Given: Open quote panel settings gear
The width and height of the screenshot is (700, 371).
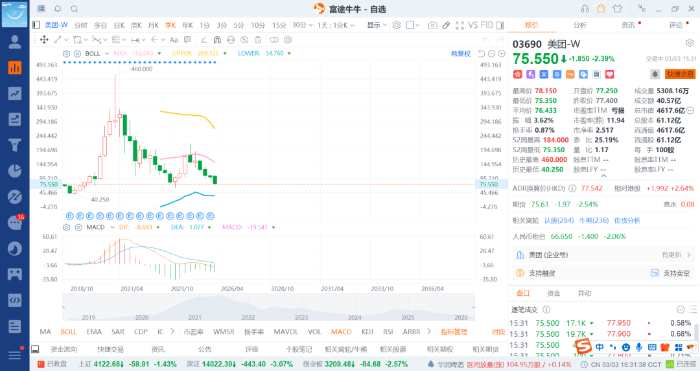Looking at the screenshot, I should click(690, 43).
